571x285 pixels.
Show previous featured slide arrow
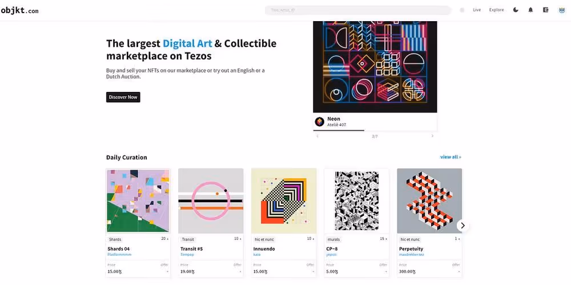(x=317, y=136)
